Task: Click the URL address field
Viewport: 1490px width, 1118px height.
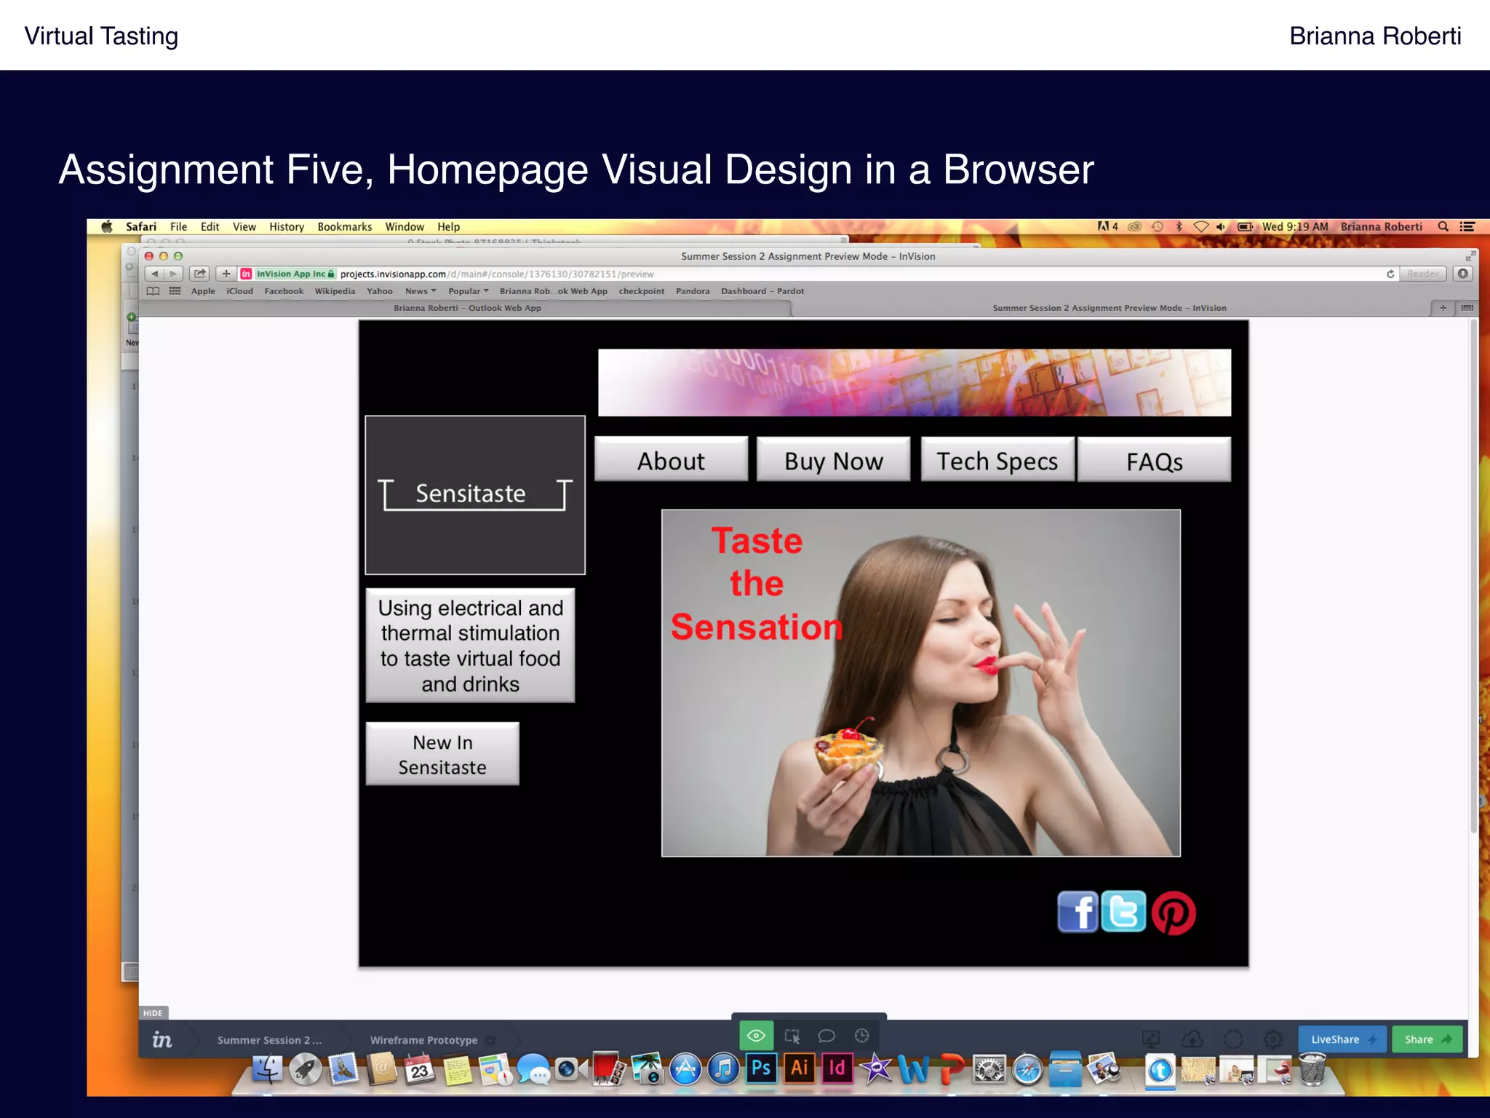Action: click(x=818, y=274)
